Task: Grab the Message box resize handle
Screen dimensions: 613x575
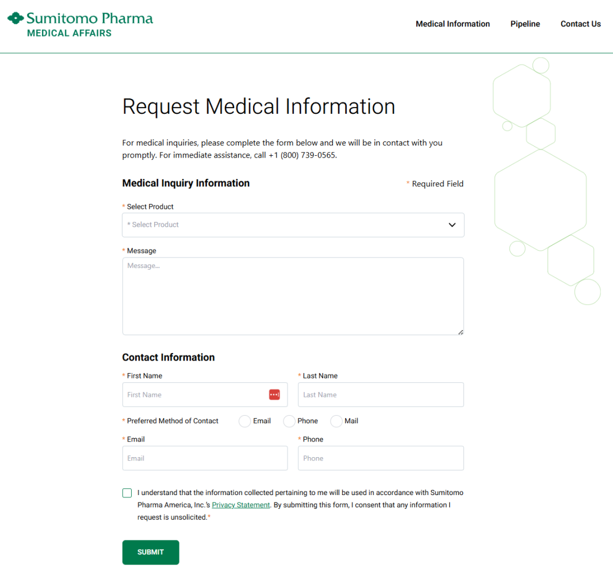Action: (461, 332)
